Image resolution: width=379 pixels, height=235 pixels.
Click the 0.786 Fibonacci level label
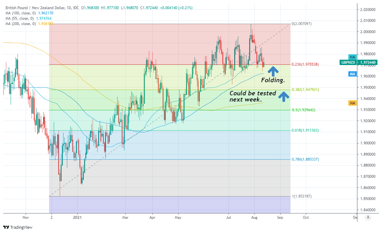305,159
